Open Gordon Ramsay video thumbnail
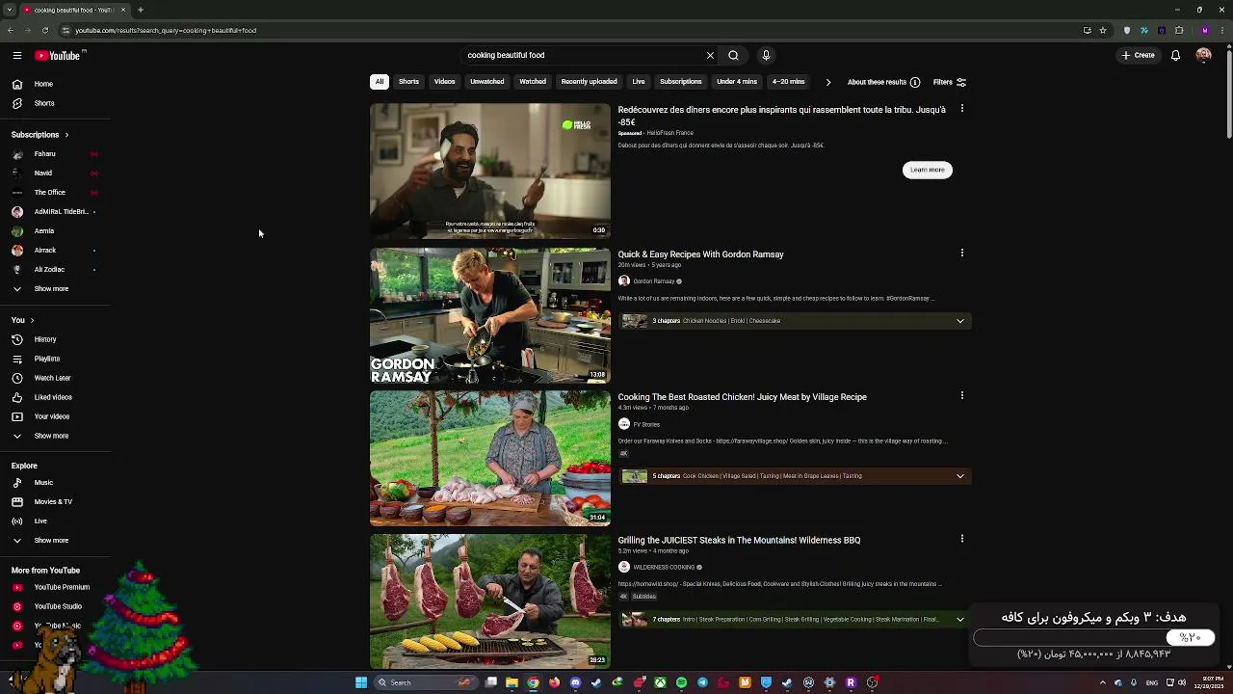Image resolution: width=1233 pixels, height=694 pixels. pyautogui.click(x=490, y=315)
